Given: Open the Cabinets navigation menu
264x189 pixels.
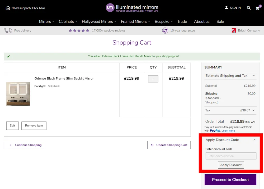Looking at the screenshot, I should point(66,21).
